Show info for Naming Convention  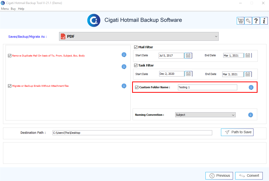click(251, 115)
